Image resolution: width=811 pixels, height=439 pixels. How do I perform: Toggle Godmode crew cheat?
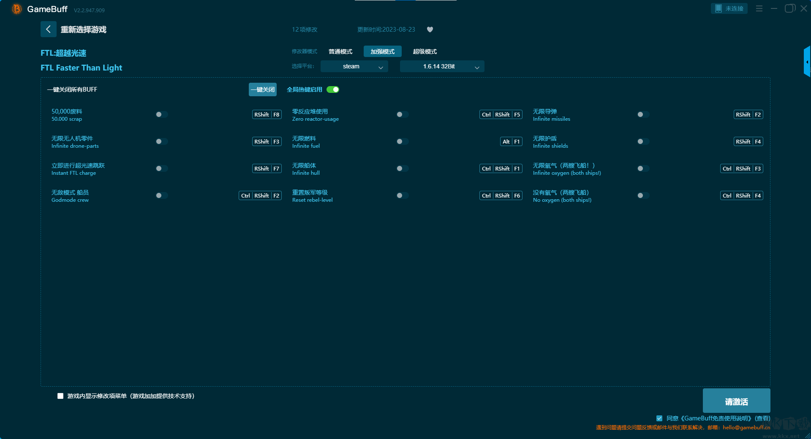(162, 195)
